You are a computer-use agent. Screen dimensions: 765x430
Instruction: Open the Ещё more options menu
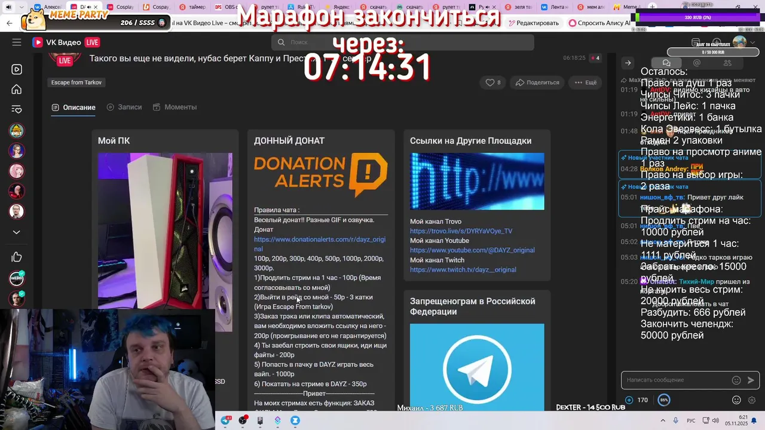585,82
